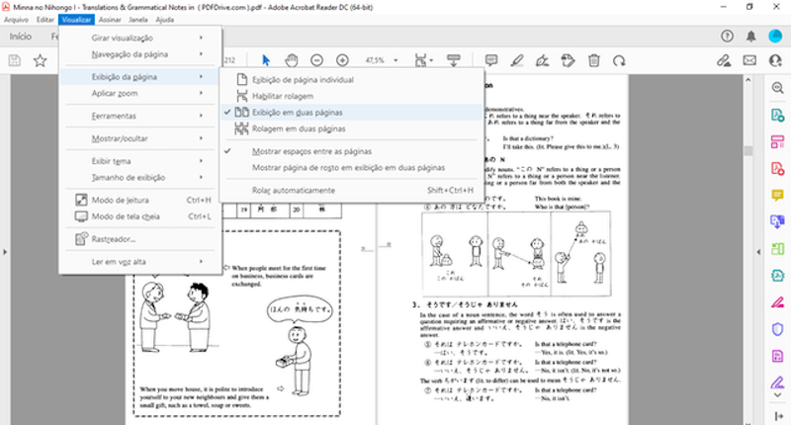Select the Hand pan tool

click(291, 60)
